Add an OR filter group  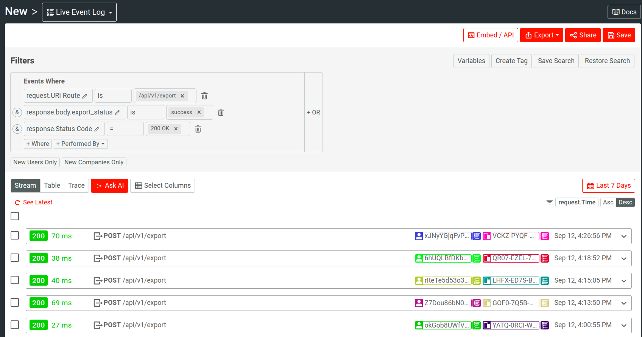[313, 112]
